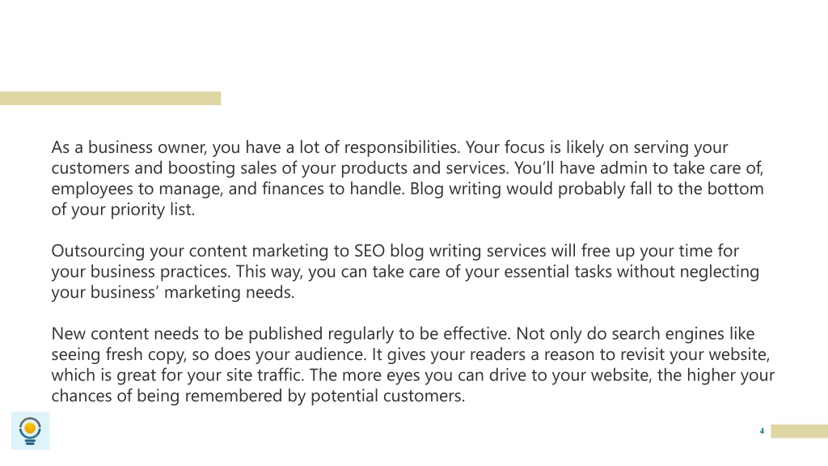Click the word "responsibilities" in the first line

(x=402, y=147)
